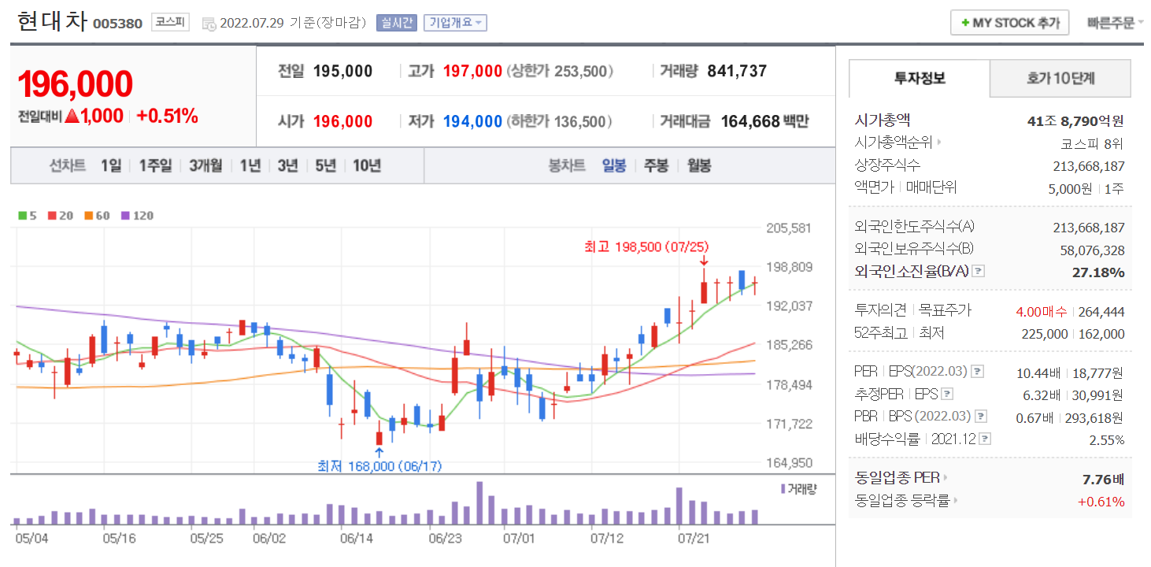Click the current price 196,000 in large red
The width and height of the screenshot is (1151, 567).
tap(76, 83)
